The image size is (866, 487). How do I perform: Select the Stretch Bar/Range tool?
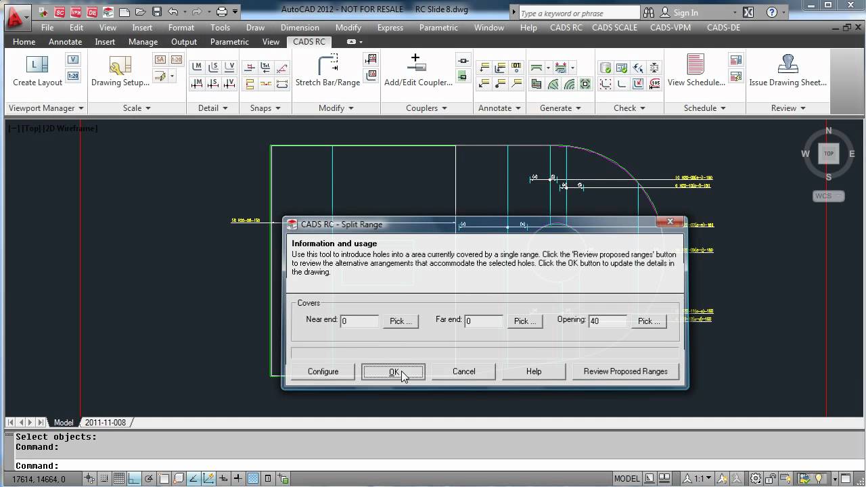327,71
